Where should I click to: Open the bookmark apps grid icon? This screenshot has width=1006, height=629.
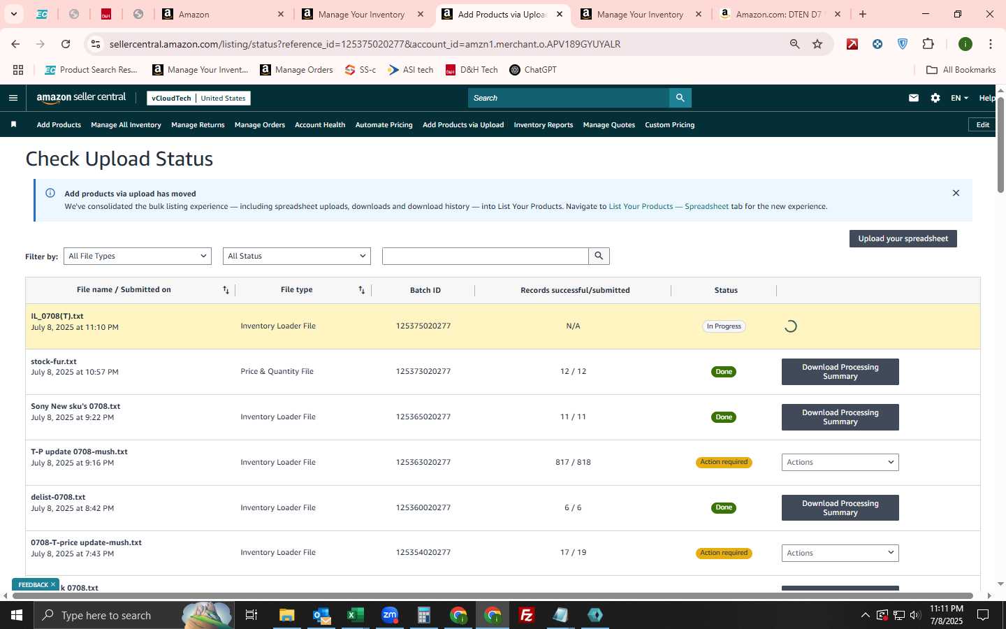pos(18,70)
